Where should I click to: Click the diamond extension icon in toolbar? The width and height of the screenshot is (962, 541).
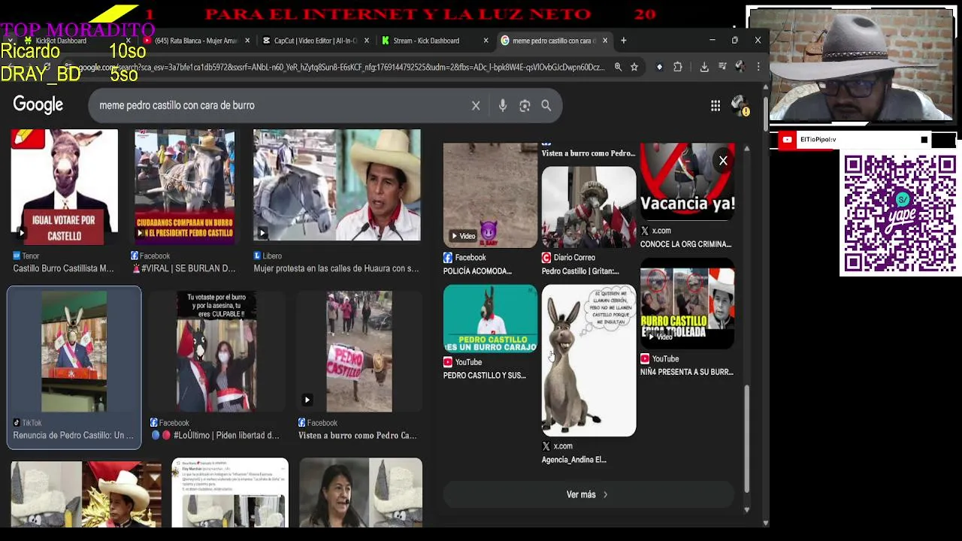(x=659, y=67)
